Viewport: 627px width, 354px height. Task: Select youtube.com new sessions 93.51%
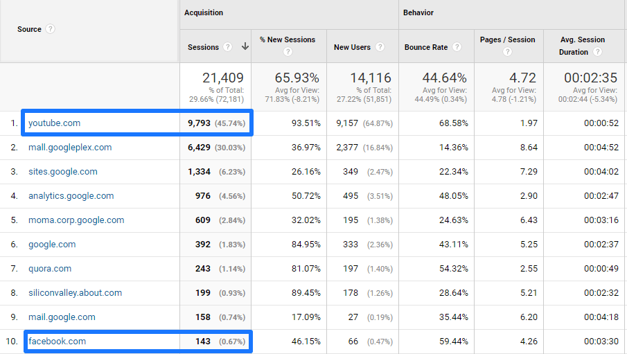tap(306, 123)
